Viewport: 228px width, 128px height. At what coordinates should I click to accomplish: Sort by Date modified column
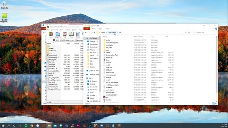point(139,37)
